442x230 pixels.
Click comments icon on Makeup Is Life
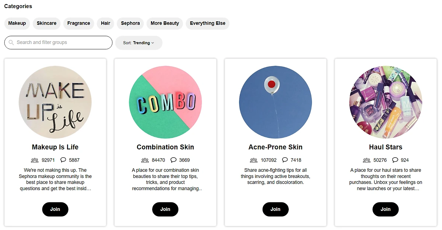point(63,160)
